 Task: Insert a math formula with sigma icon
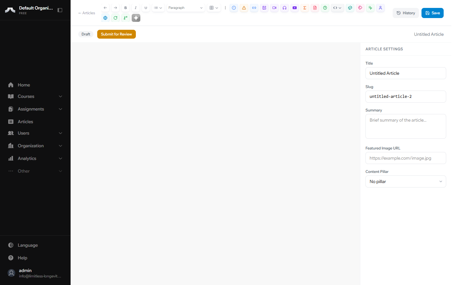[x=305, y=8]
